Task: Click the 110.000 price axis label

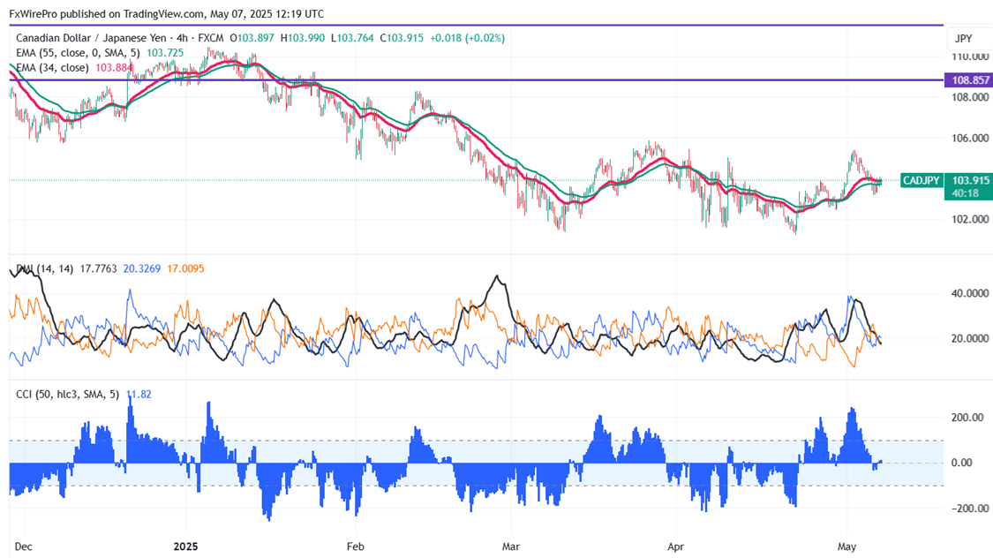Action: coord(970,57)
